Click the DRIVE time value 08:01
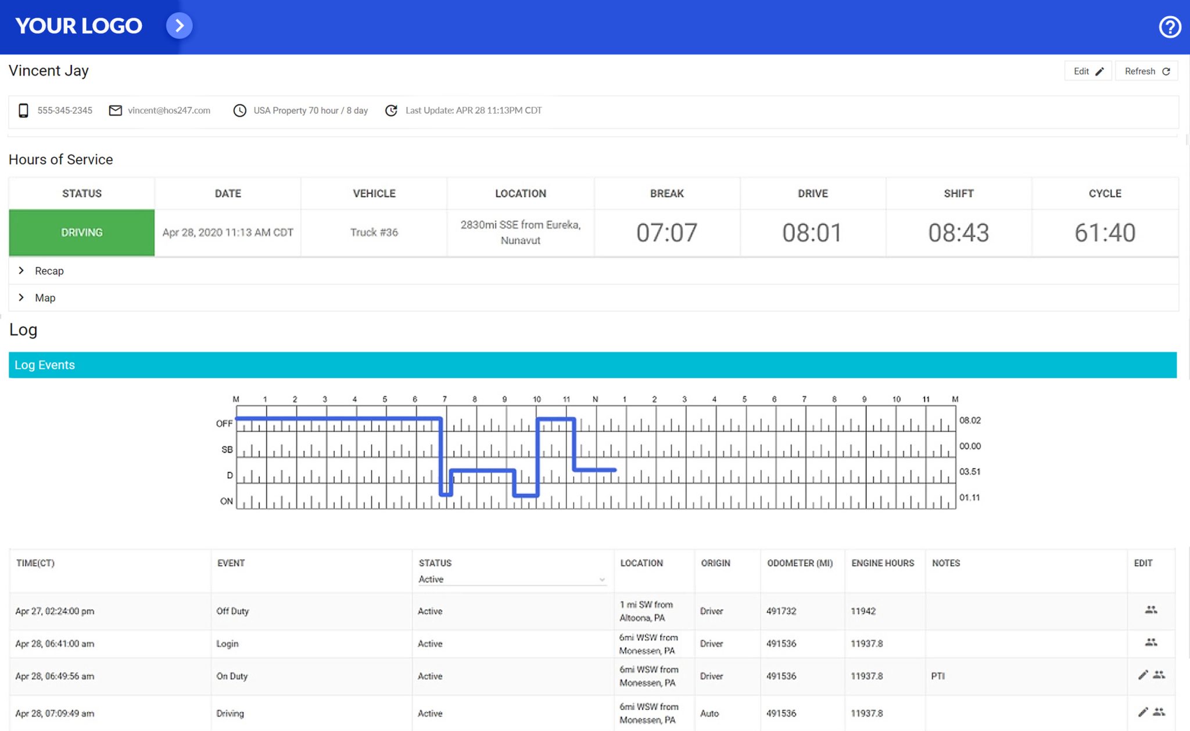This screenshot has width=1190, height=731. [x=812, y=233]
